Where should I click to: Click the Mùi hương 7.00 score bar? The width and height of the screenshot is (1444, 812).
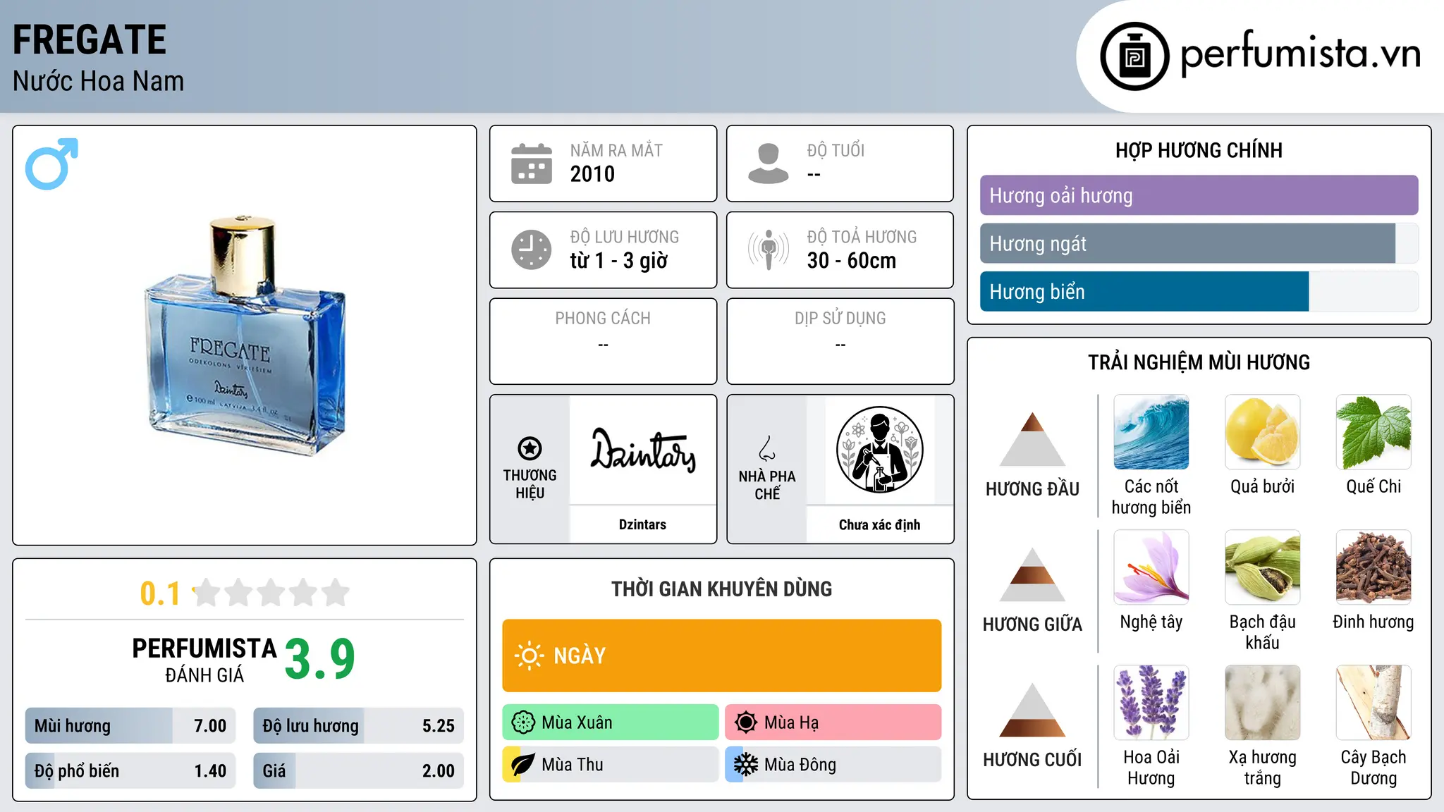(130, 725)
